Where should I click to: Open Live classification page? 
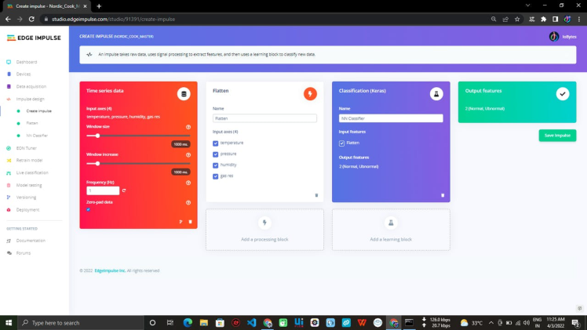point(32,172)
